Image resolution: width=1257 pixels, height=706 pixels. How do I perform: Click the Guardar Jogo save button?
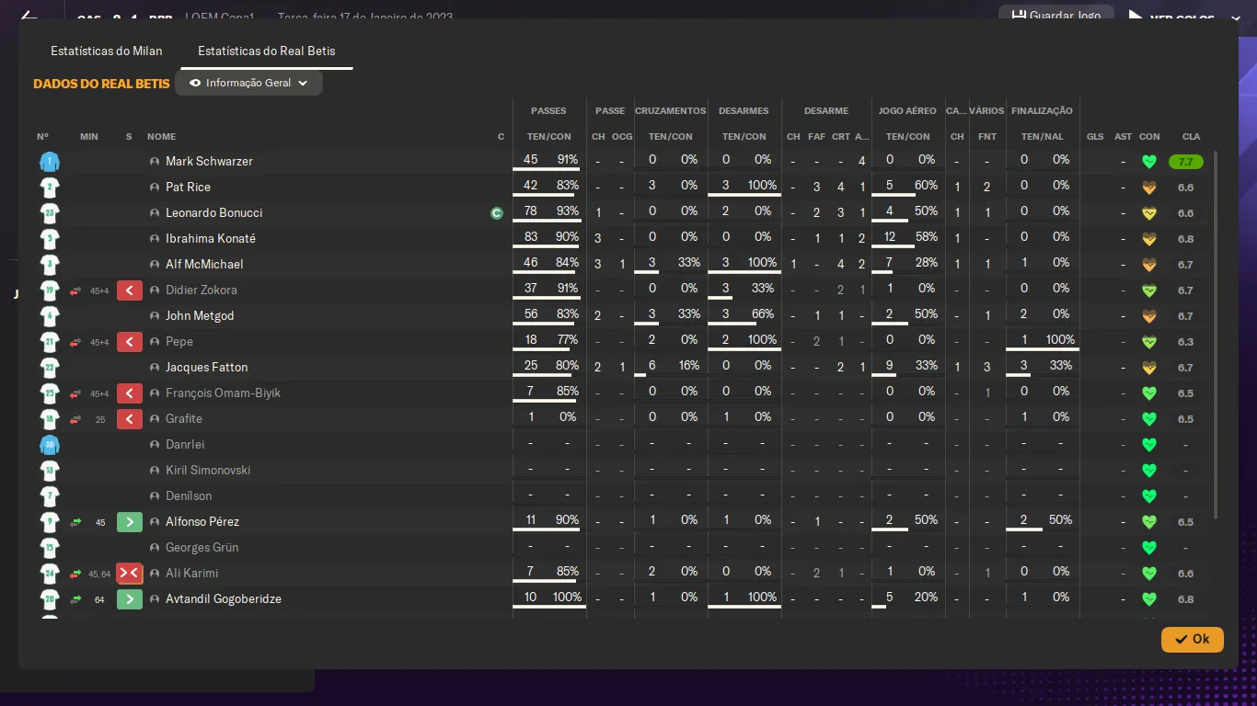click(1055, 16)
